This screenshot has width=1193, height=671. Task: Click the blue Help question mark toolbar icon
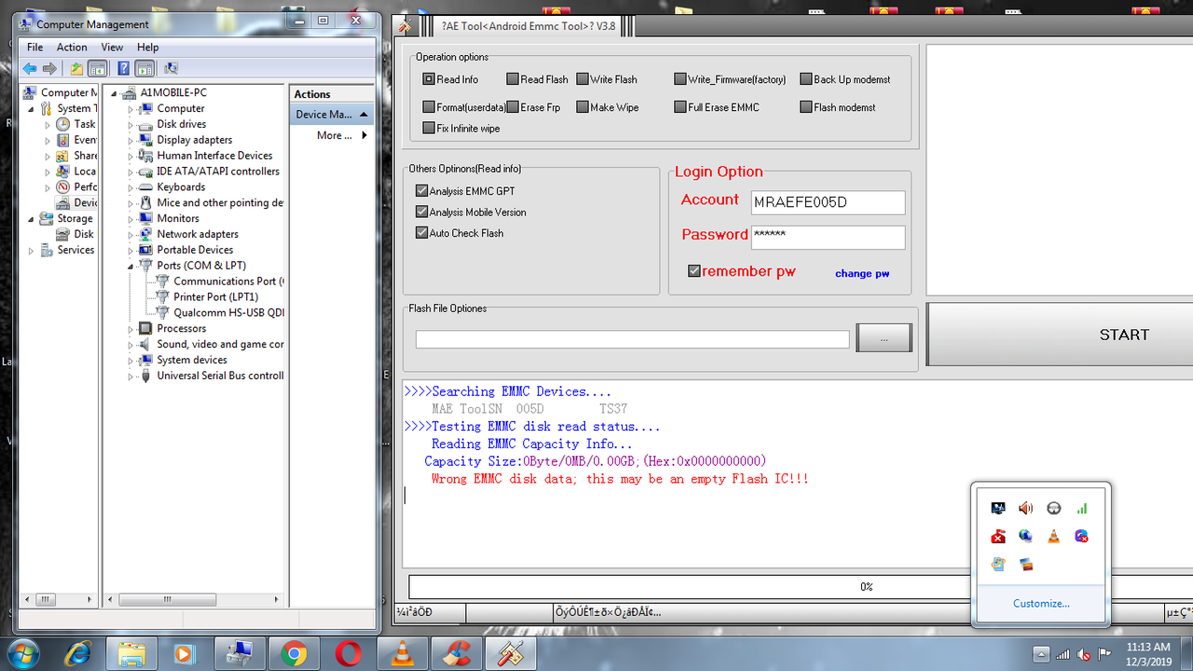[123, 68]
